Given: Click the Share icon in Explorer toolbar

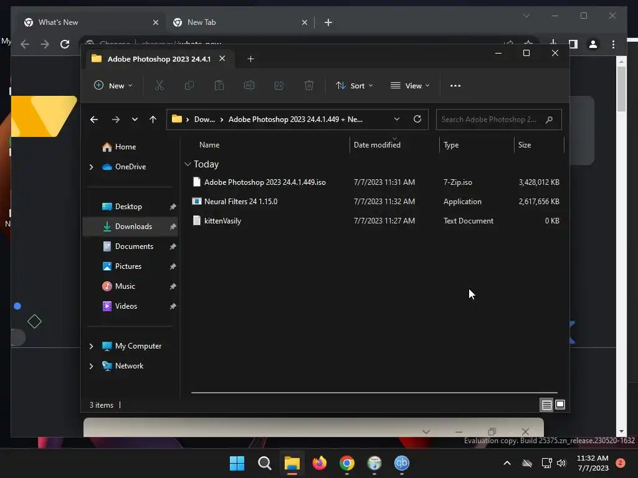Looking at the screenshot, I should pos(279,85).
